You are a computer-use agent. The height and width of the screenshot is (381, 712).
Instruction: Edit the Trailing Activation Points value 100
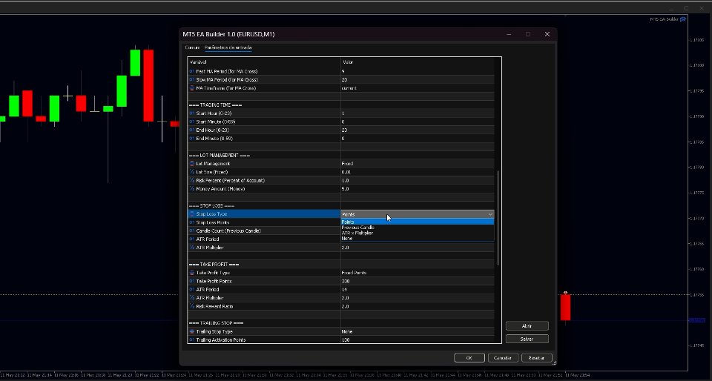[418, 339]
